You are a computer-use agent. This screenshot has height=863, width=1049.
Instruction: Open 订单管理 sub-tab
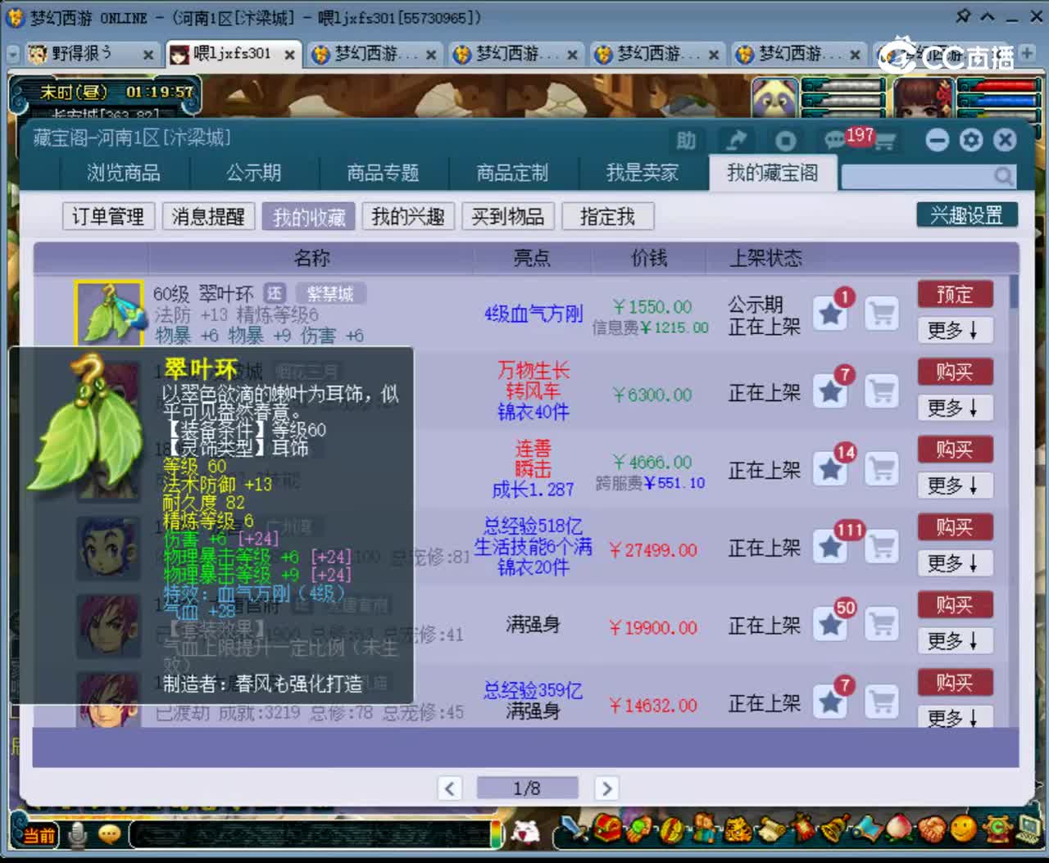(108, 216)
